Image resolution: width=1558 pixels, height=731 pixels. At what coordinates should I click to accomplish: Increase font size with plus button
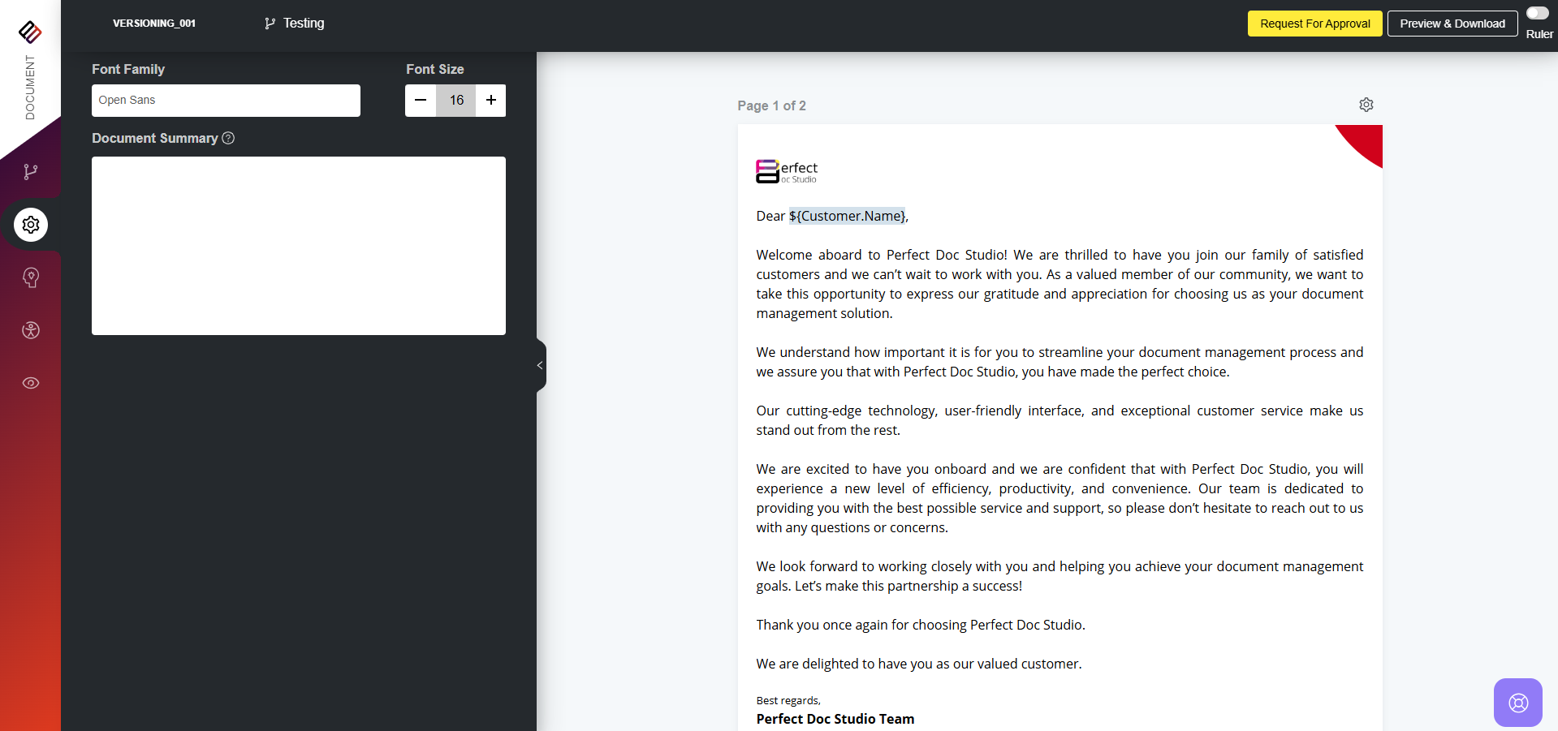click(491, 101)
